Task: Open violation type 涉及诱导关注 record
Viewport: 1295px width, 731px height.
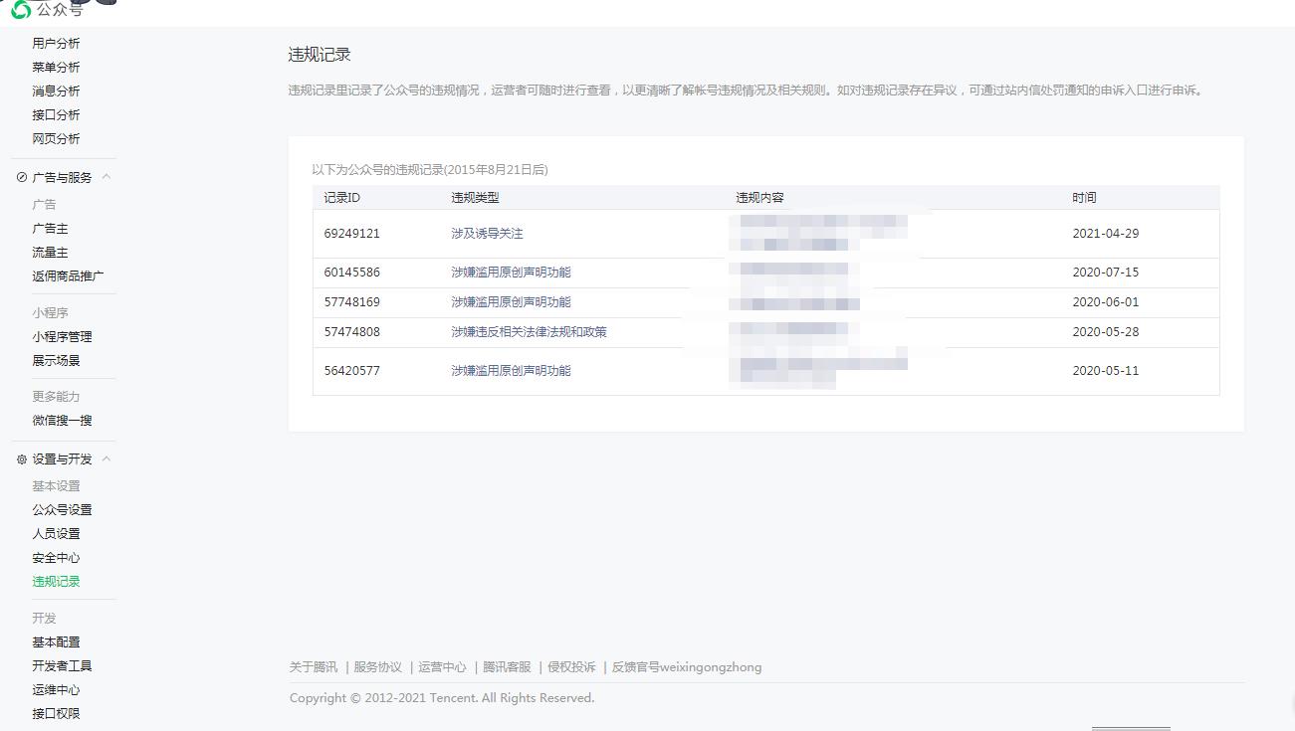Action: tap(487, 234)
